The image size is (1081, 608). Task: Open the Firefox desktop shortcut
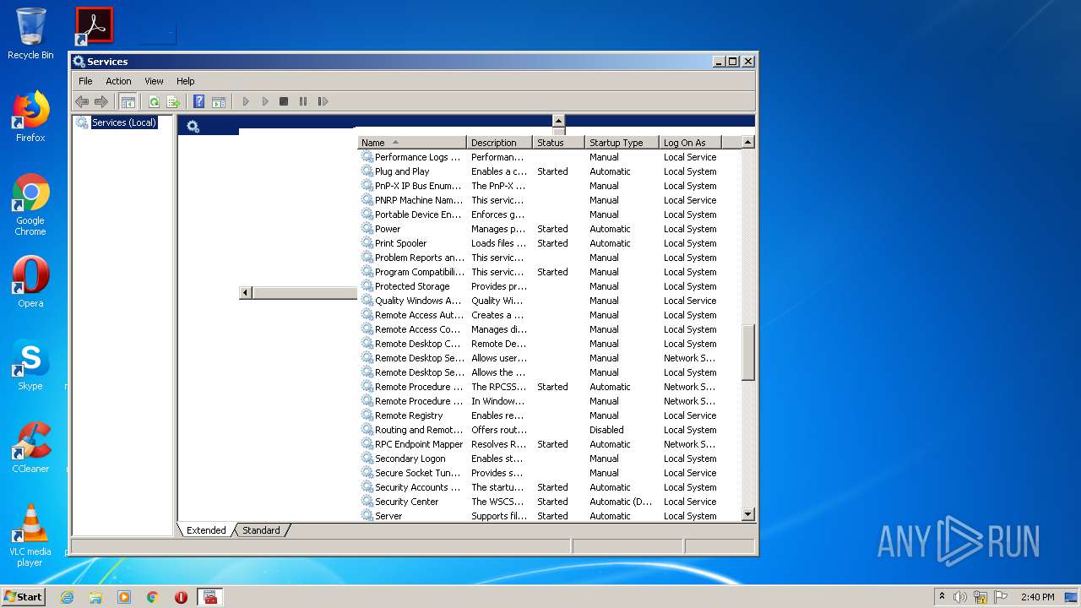pyautogui.click(x=30, y=117)
